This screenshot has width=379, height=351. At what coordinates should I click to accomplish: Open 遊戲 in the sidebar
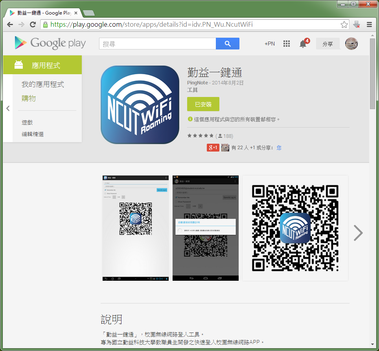(27, 122)
